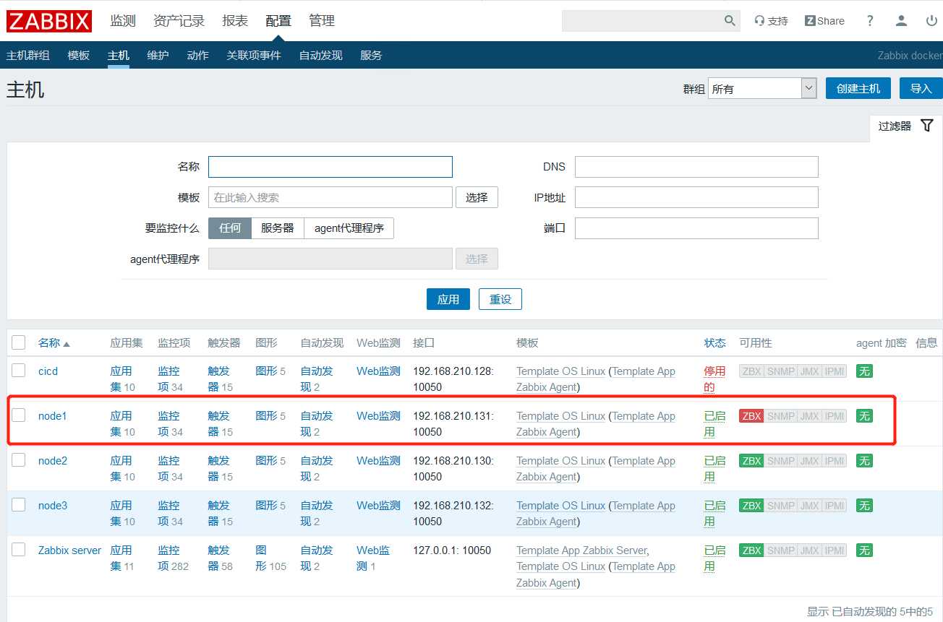Open the Support headset link
The image size is (943, 622).
[771, 21]
